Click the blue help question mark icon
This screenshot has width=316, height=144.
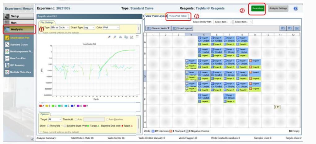pyautogui.click(x=296, y=8)
